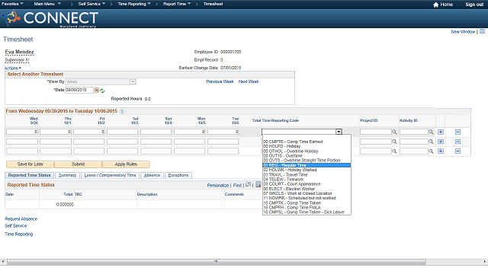This screenshot has width=488, height=274.
Task: Click the green refresh icon beside Date
Action: [102, 91]
